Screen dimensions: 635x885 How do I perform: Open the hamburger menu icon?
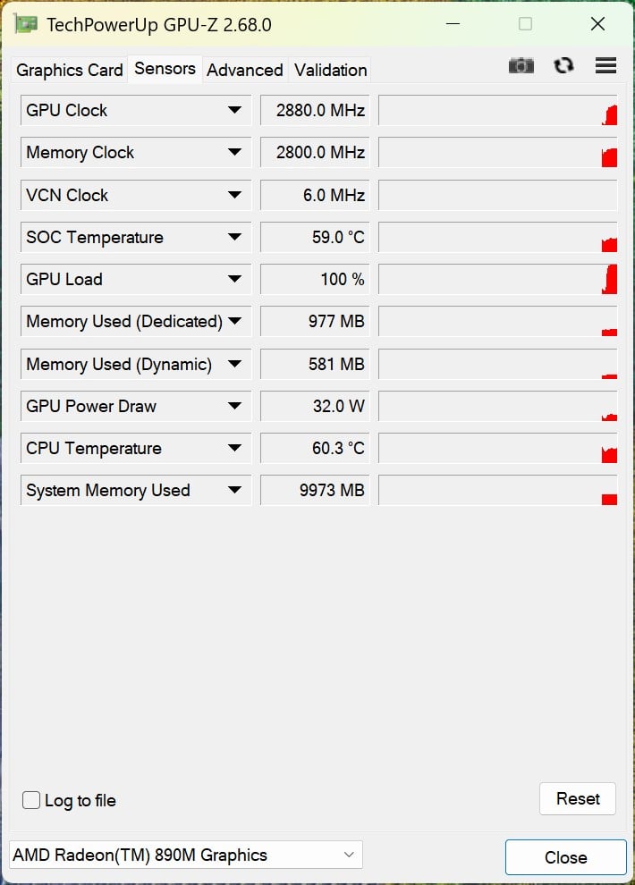click(x=605, y=65)
